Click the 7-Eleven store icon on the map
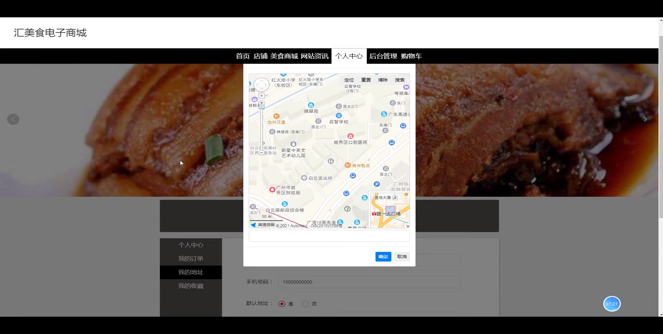 347,209
